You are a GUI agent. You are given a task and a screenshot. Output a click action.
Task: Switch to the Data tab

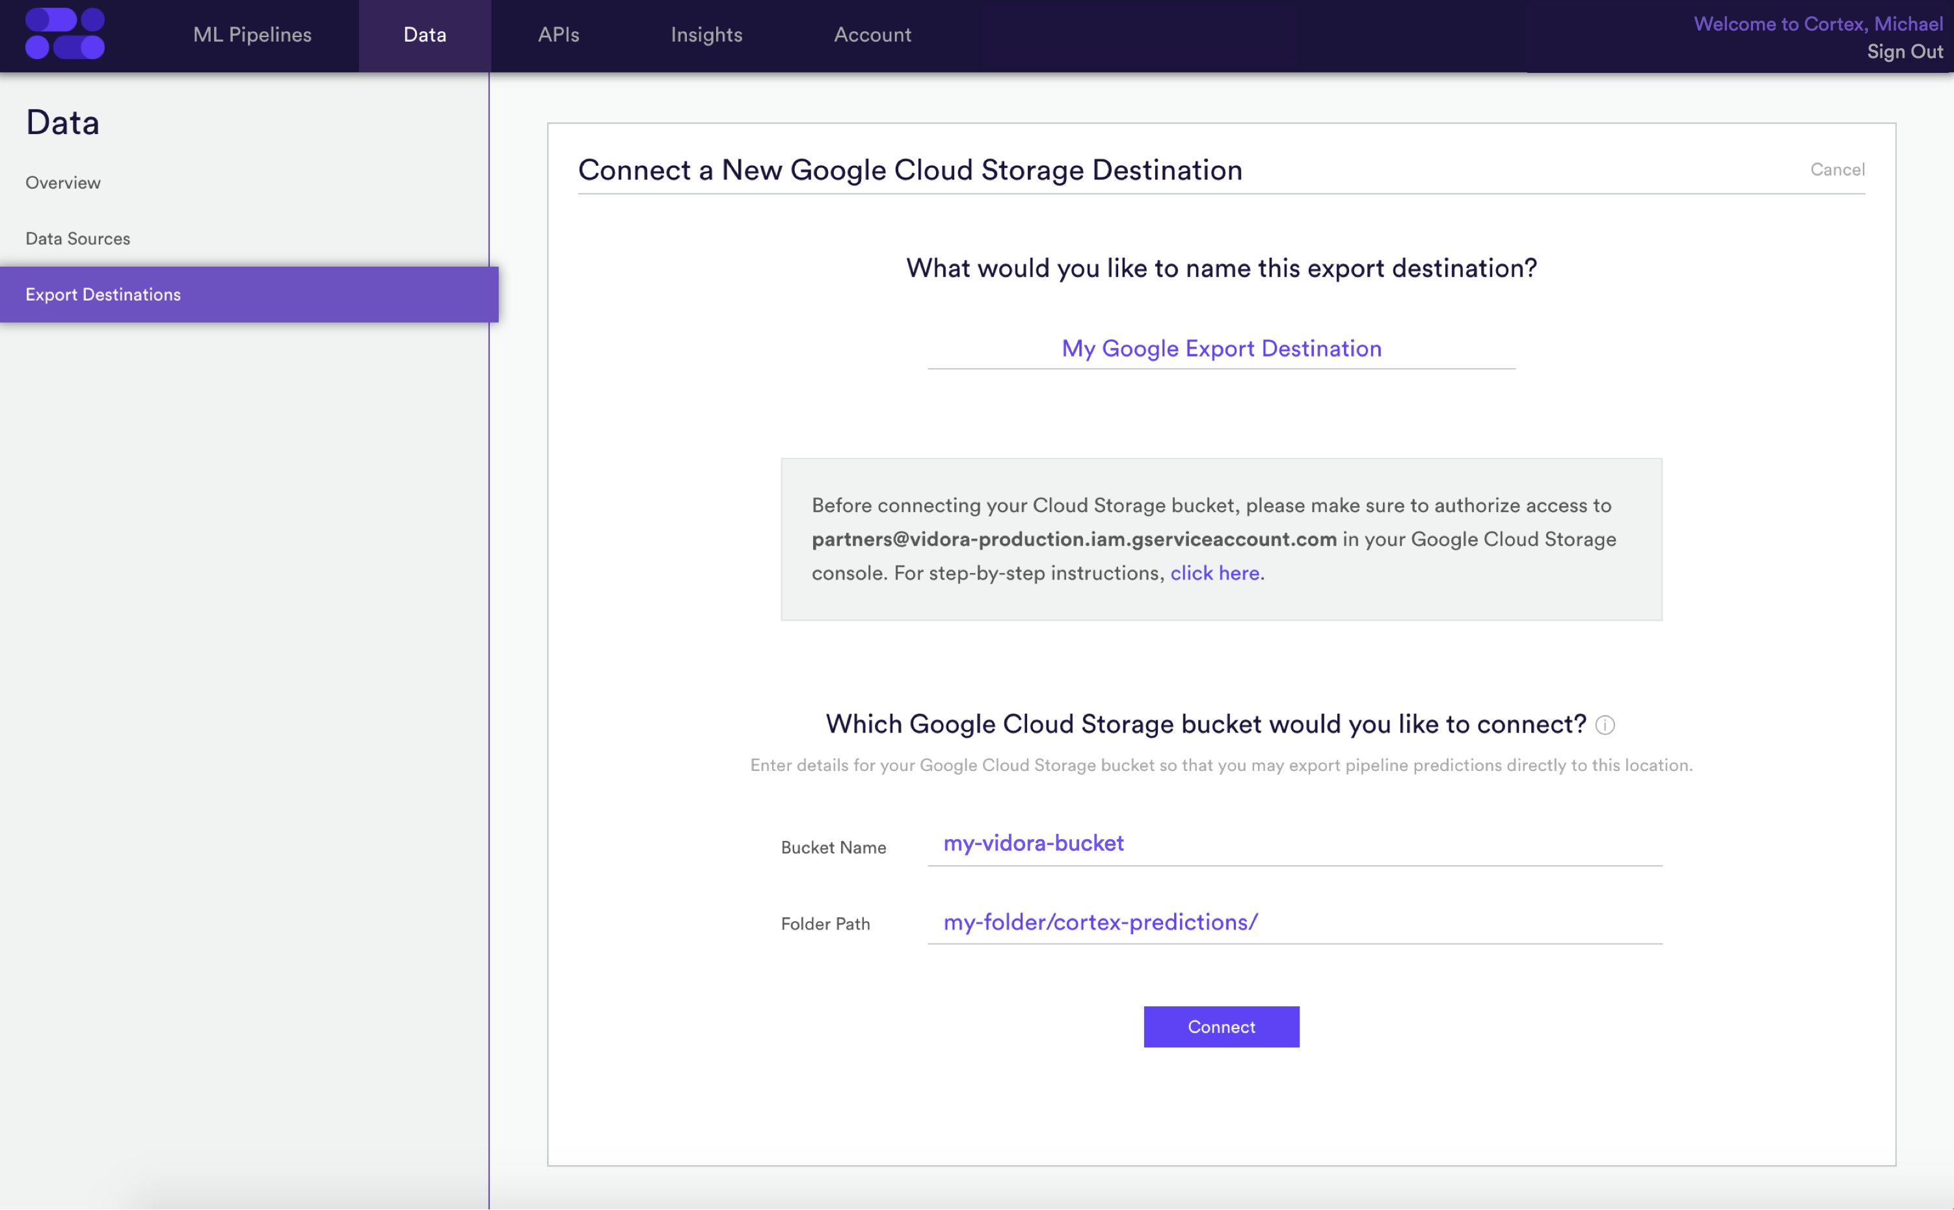[x=424, y=34]
